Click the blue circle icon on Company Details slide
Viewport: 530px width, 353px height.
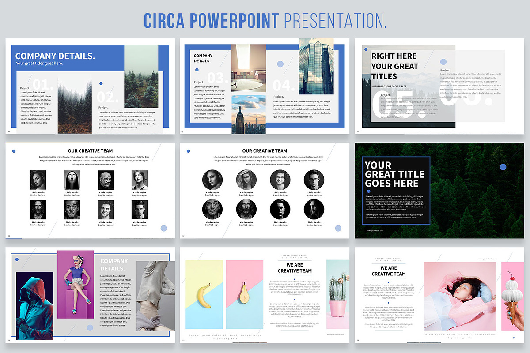point(102,83)
